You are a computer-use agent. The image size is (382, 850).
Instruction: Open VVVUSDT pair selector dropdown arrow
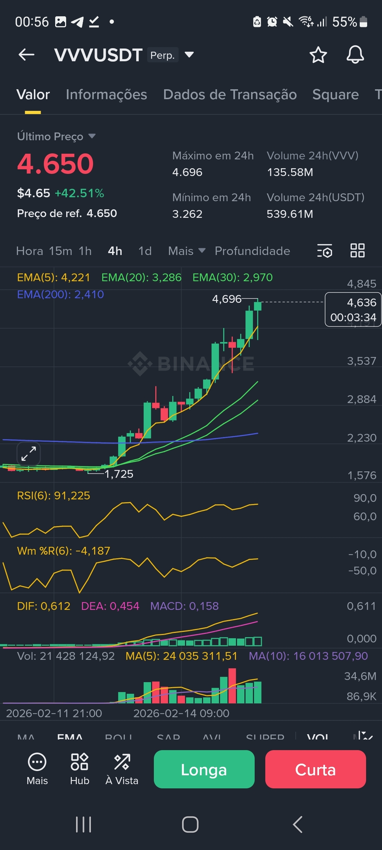coord(189,55)
